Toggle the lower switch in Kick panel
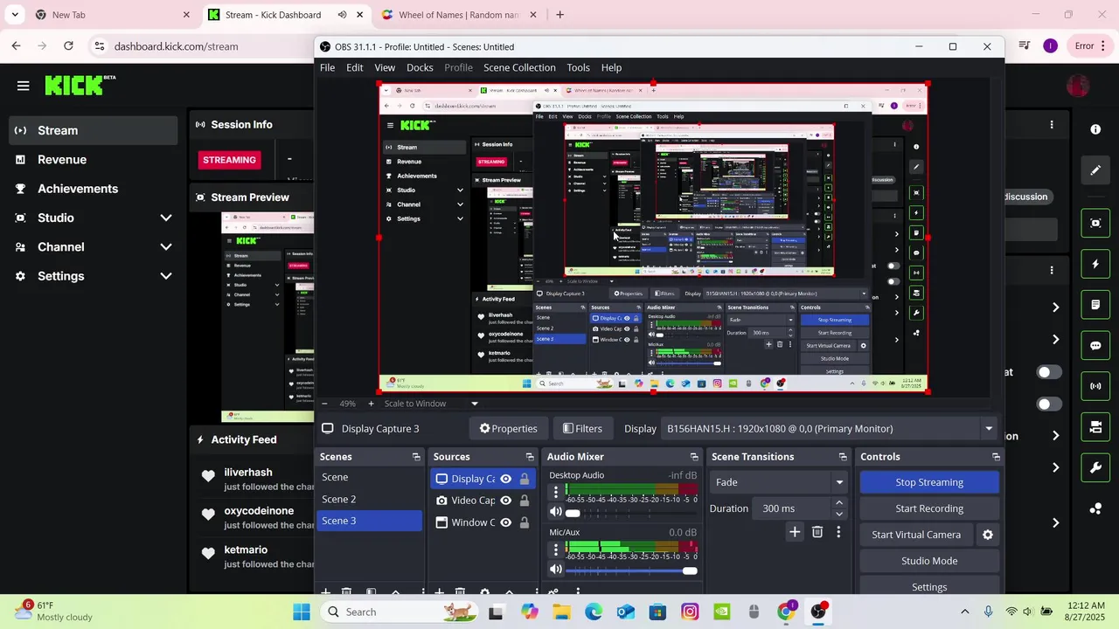The height and width of the screenshot is (629, 1119). pos(1048,404)
